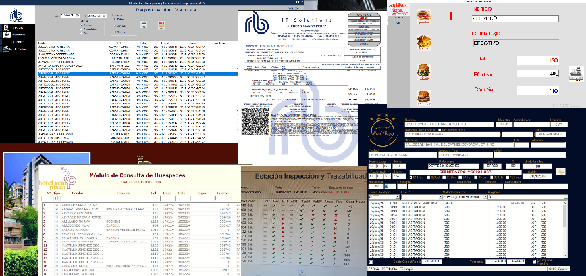This screenshot has height=276, width=586.
Task: Select the Contado radio option in sales report
Action: click(x=114, y=26)
